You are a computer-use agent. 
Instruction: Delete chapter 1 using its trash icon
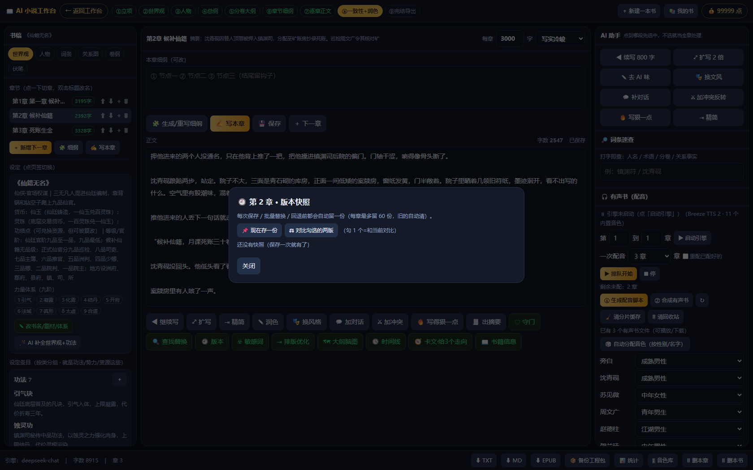click(126, 102)
